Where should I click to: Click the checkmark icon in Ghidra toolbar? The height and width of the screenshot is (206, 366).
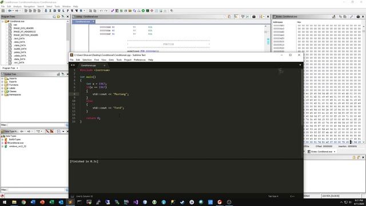112,11
